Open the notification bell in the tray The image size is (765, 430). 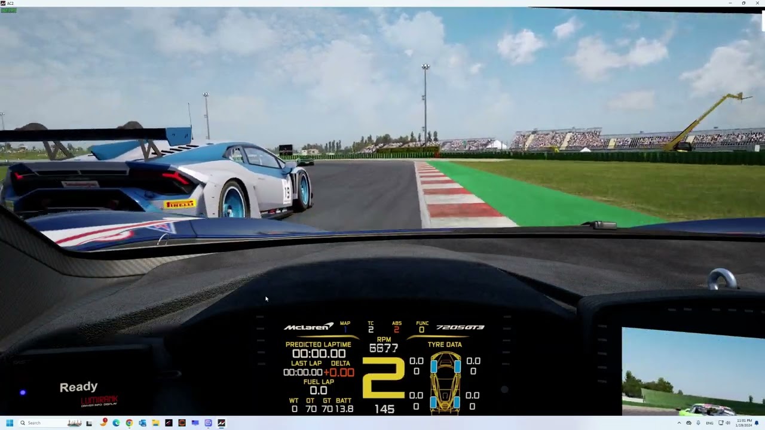coord(757,423)
